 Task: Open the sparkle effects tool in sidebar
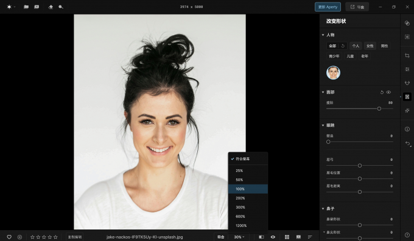(x=407, y=110)
